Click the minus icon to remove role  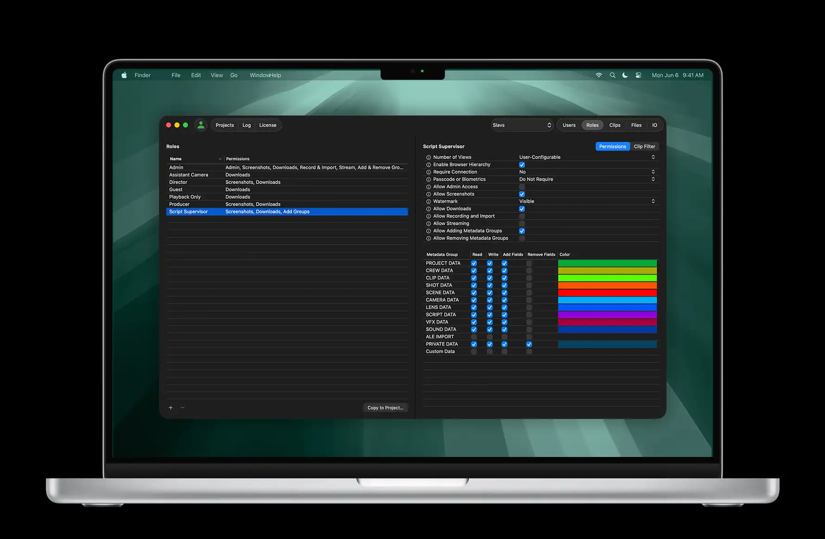click(183, 408)
